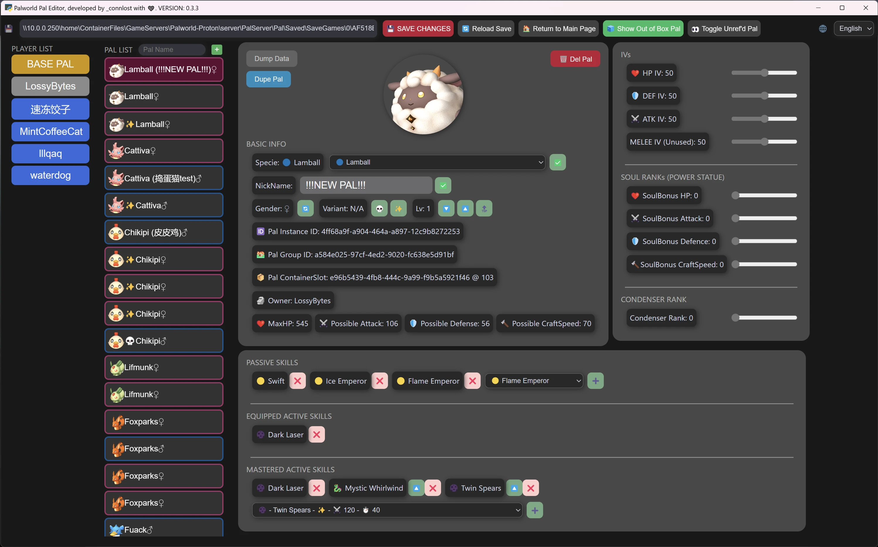The height and width of the screenshot is (547, 878).
Task: Confirm the nickname with green checkmark
Action: [x=443, y=186]
